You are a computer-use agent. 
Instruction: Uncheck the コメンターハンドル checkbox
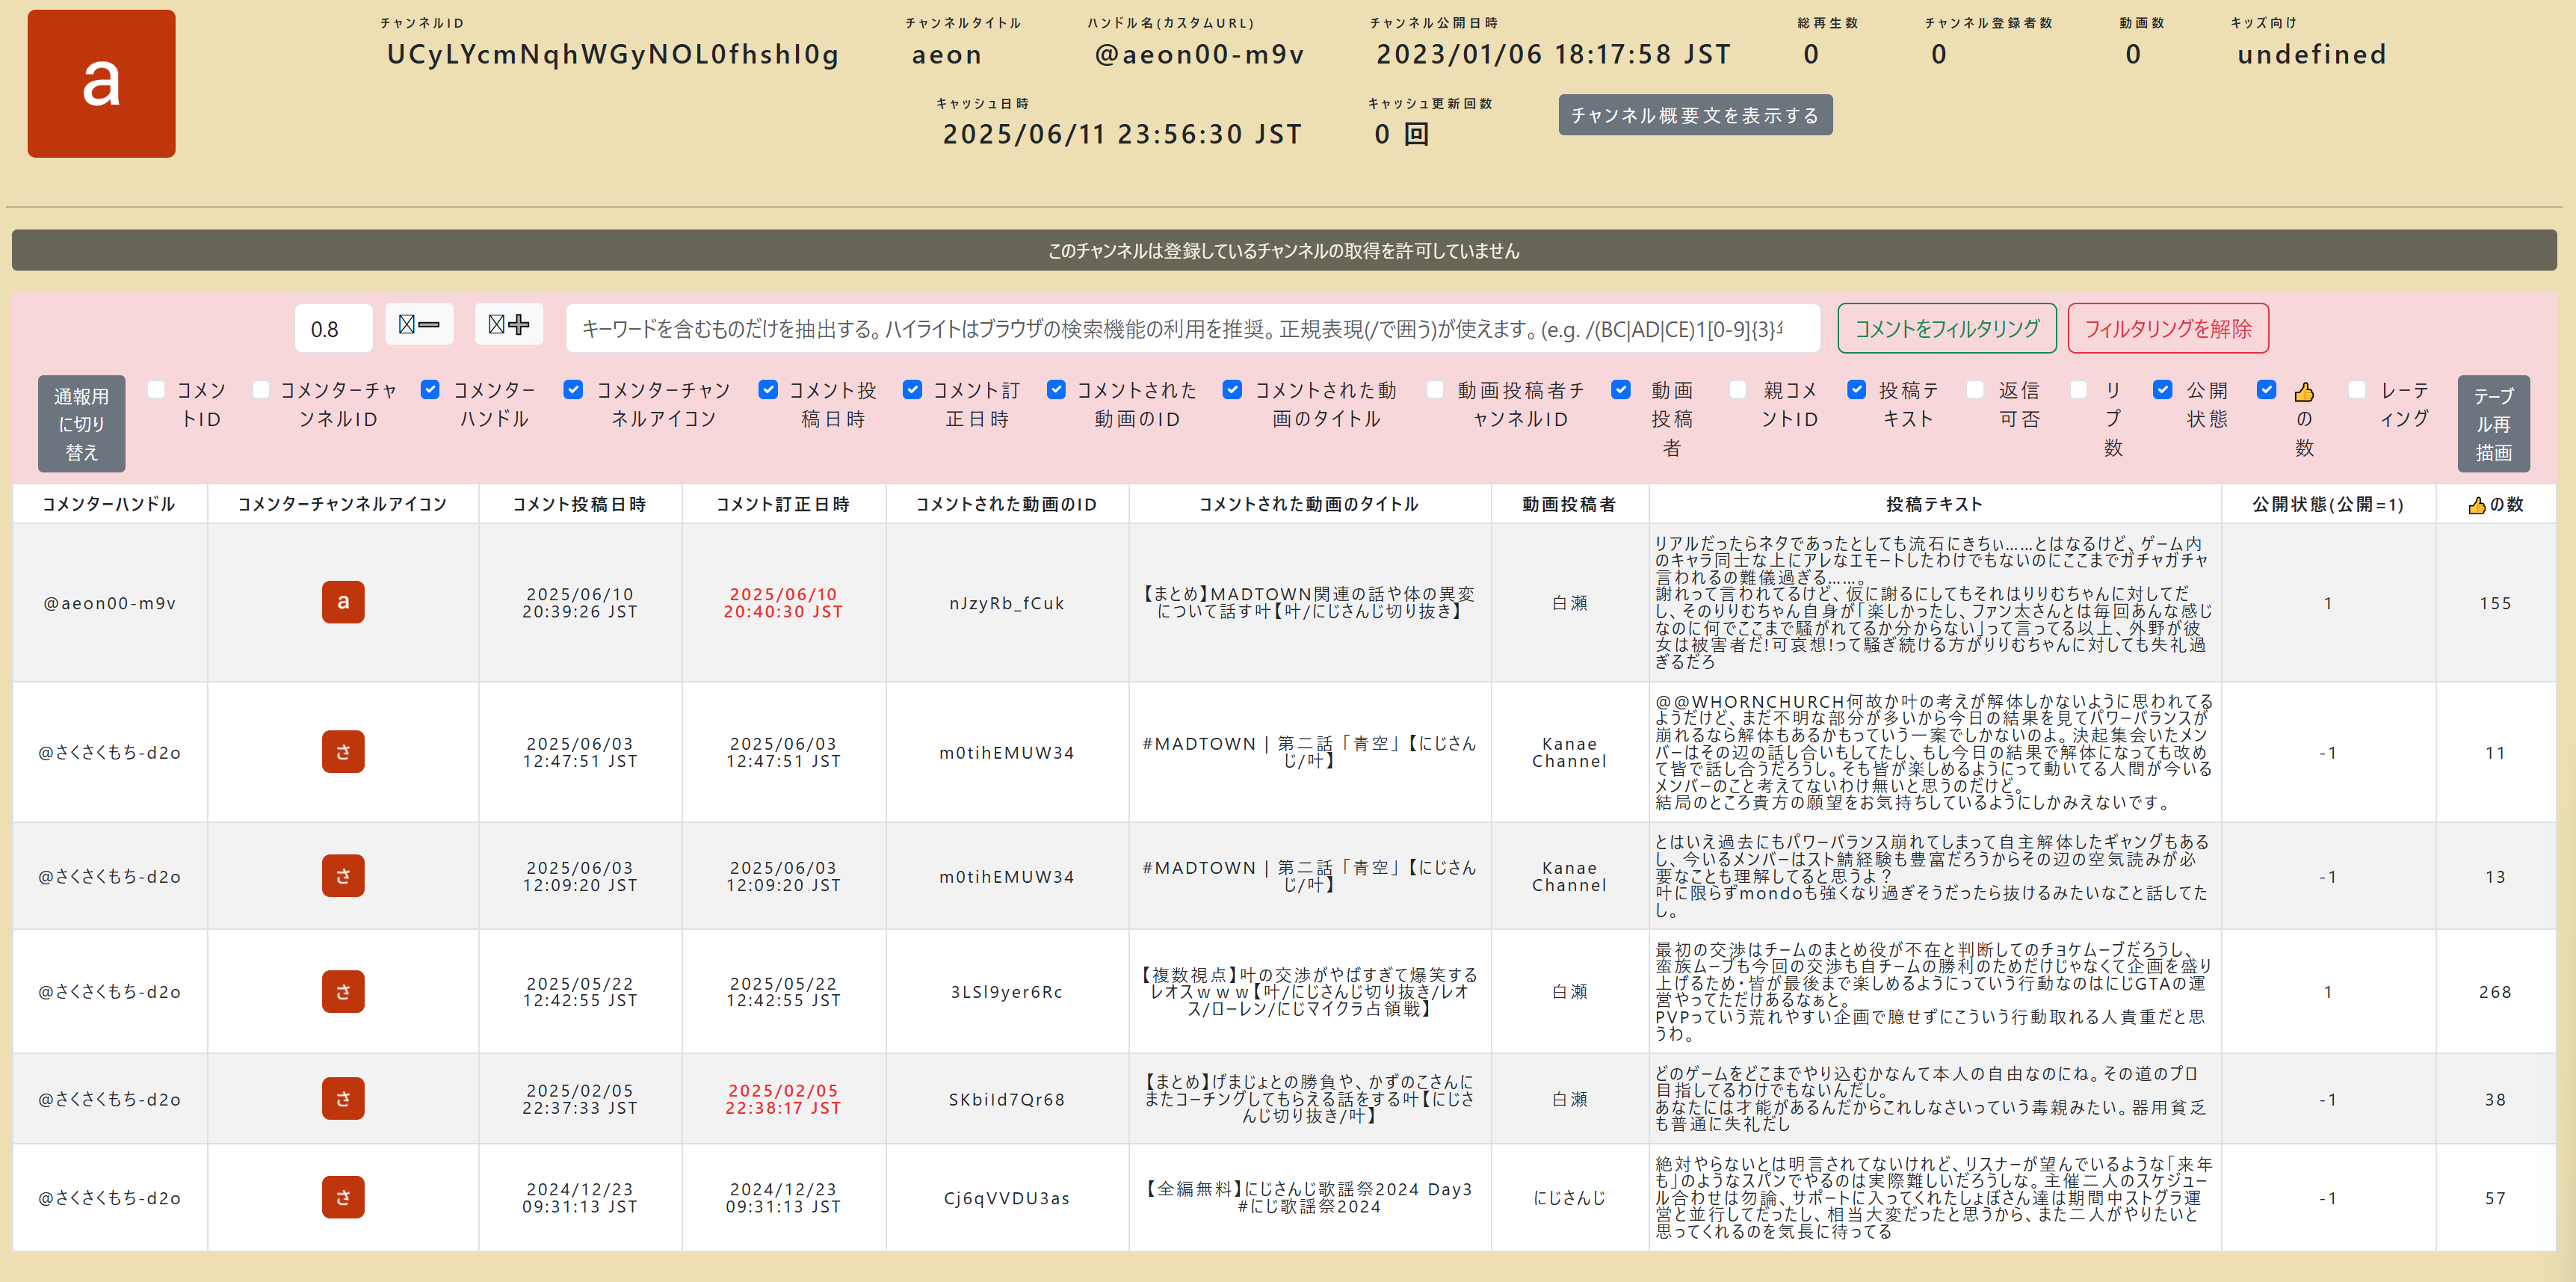(430, 390)
